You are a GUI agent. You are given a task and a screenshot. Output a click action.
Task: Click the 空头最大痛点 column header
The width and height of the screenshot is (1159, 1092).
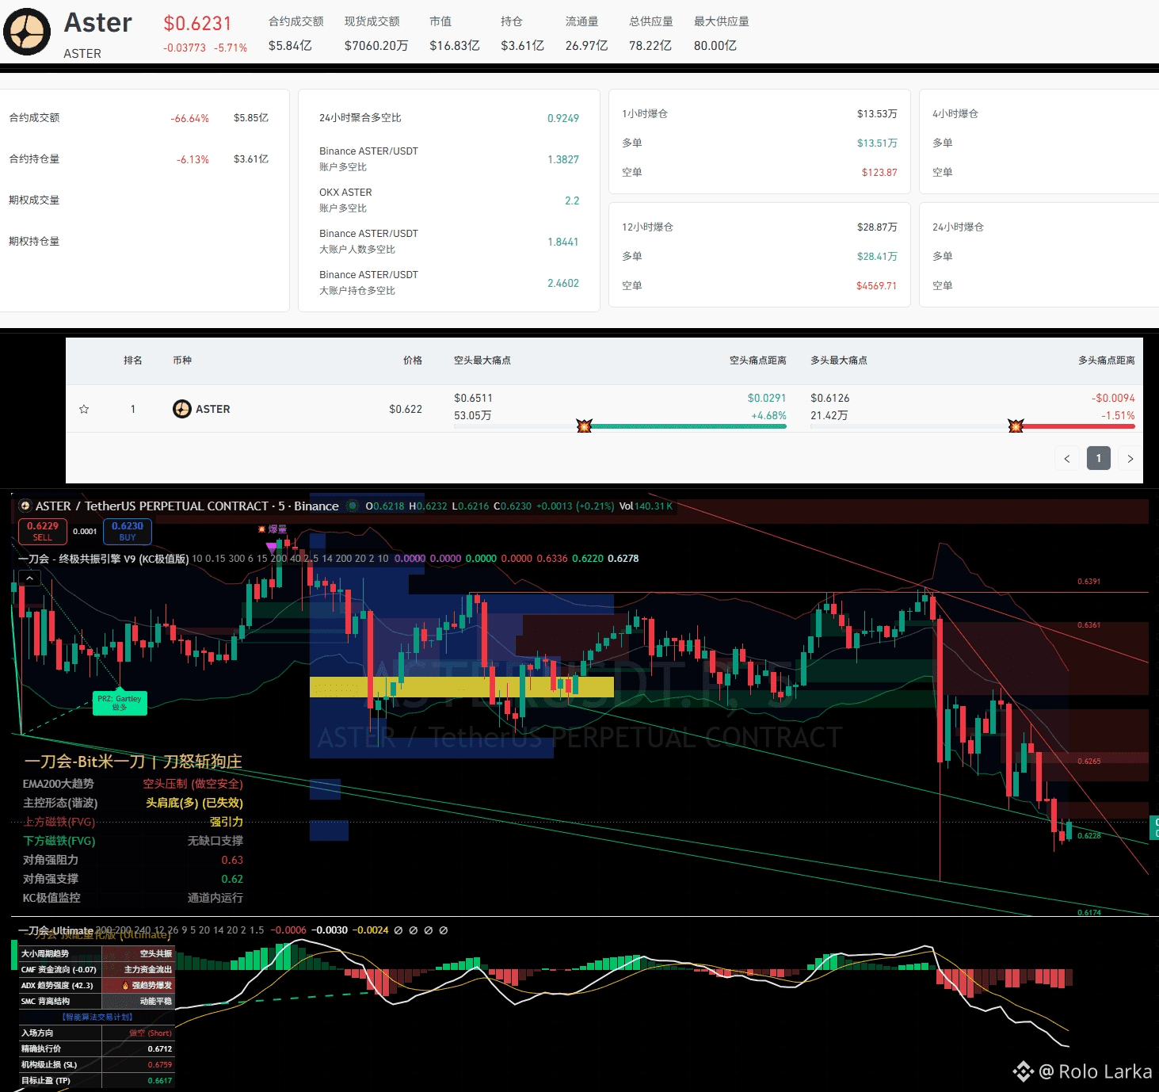pyautogui.click(x=482, y=361)
